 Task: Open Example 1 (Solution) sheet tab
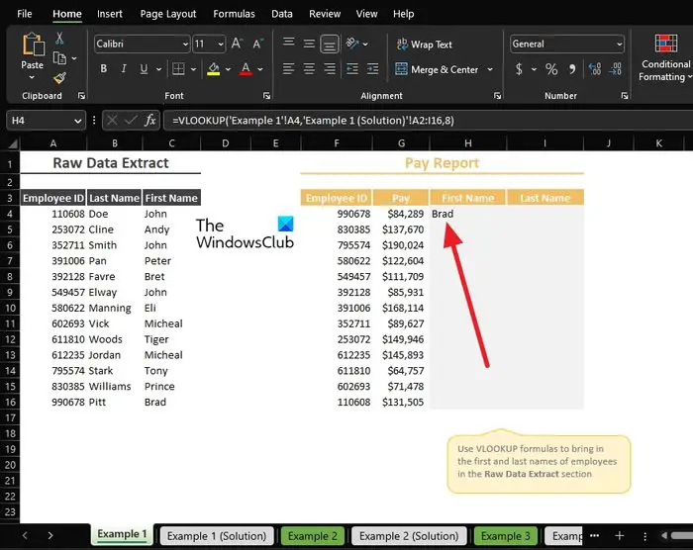click(217, 536)
